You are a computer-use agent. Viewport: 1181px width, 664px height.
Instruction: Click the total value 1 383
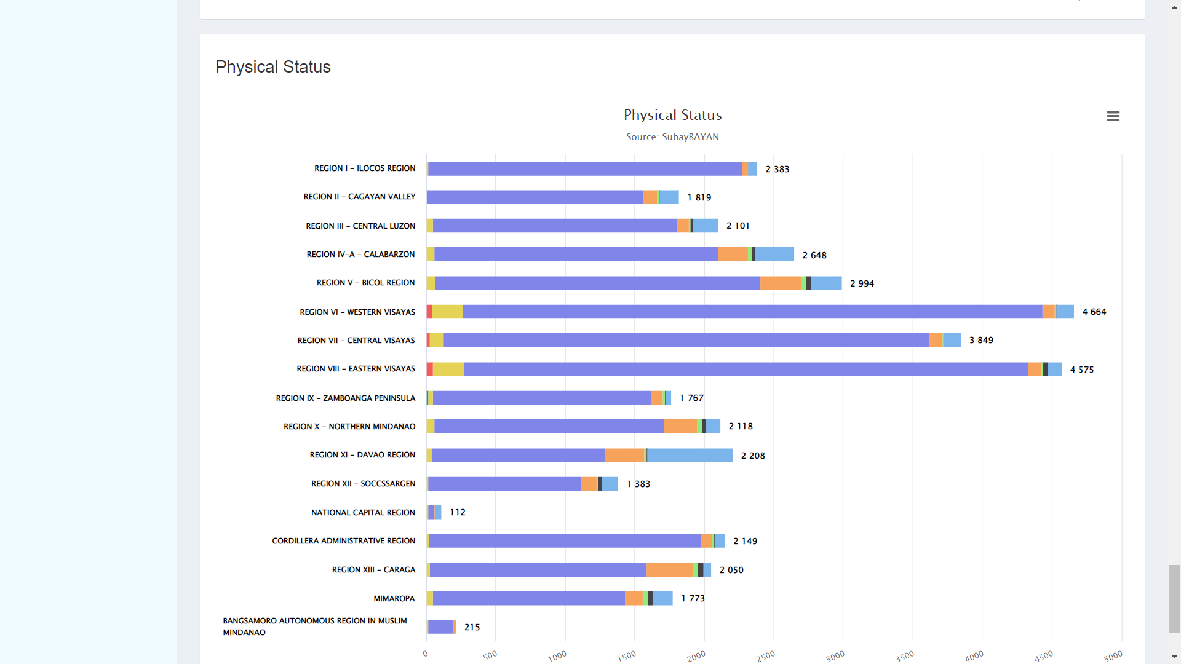pyautogui.click(x=638, y=484)
